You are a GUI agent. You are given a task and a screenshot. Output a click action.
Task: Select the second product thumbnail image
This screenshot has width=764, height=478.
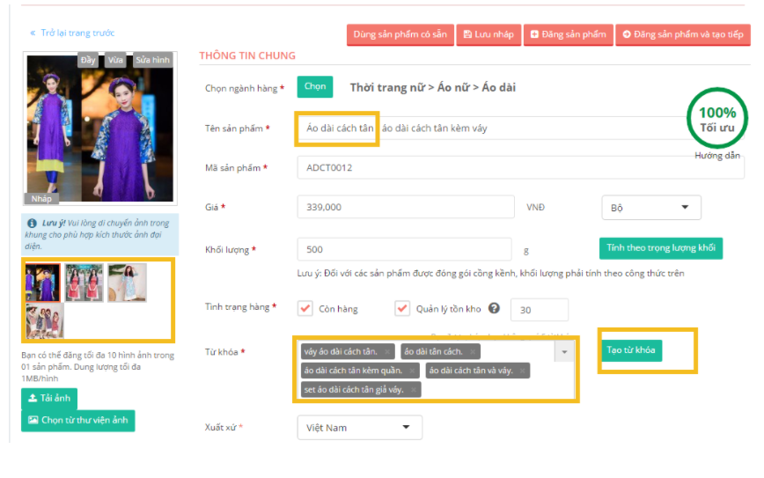point(84,283)
